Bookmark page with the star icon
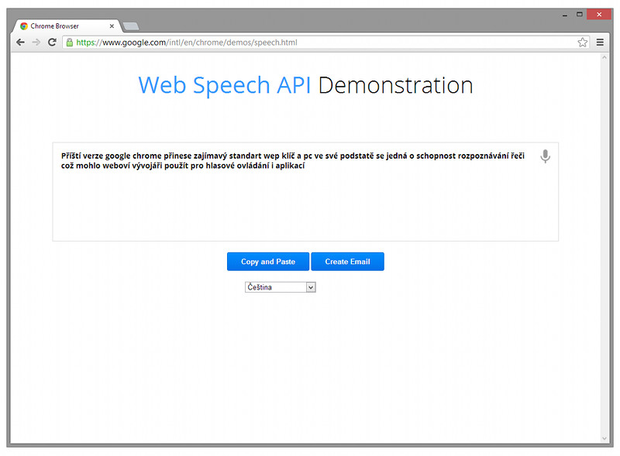 tap(583, 43)
